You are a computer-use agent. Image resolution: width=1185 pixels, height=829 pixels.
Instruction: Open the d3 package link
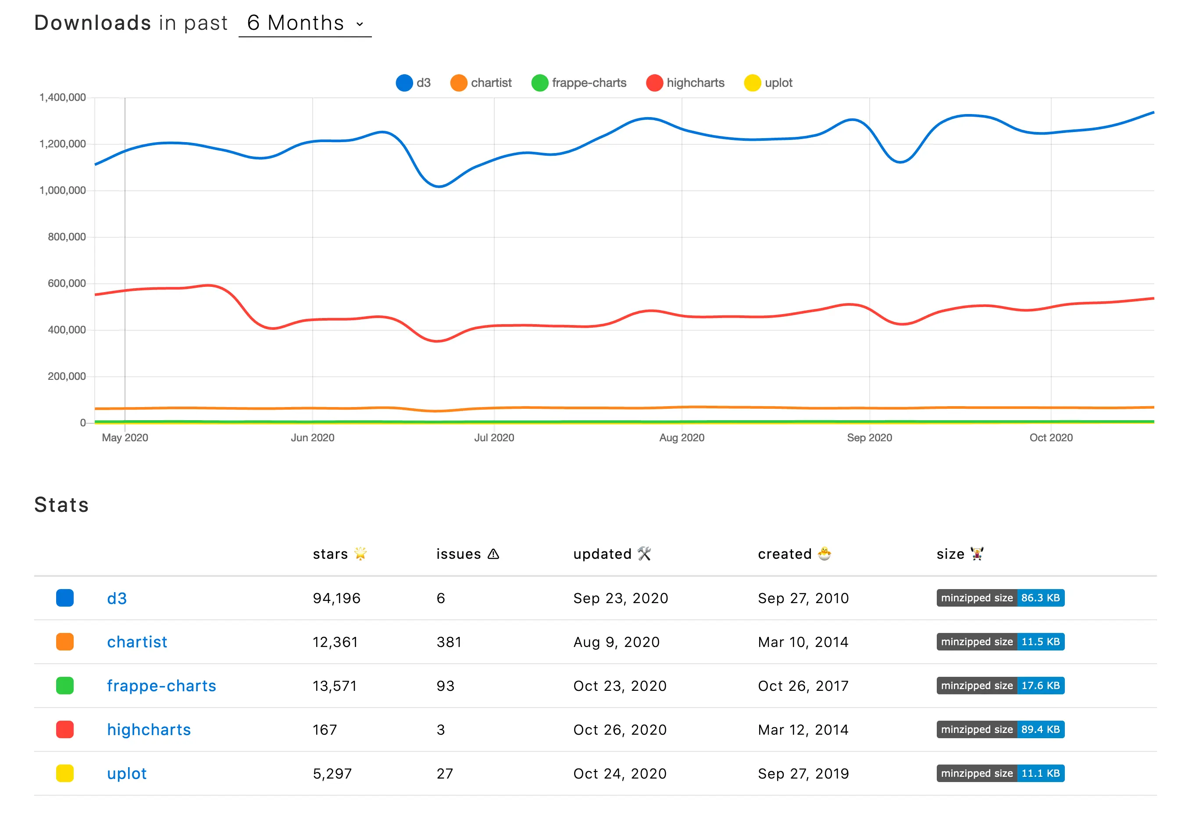click(117, 598)
